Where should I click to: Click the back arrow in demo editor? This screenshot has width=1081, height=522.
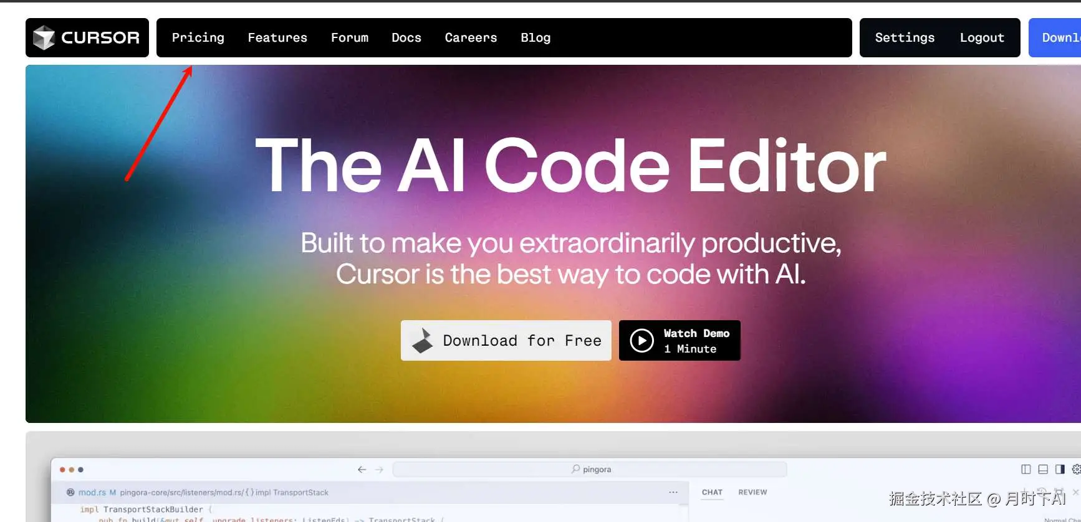[362, 470]
